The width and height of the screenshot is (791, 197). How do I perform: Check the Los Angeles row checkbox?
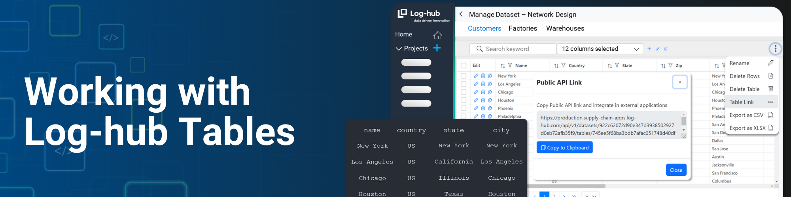click(464, 84)
